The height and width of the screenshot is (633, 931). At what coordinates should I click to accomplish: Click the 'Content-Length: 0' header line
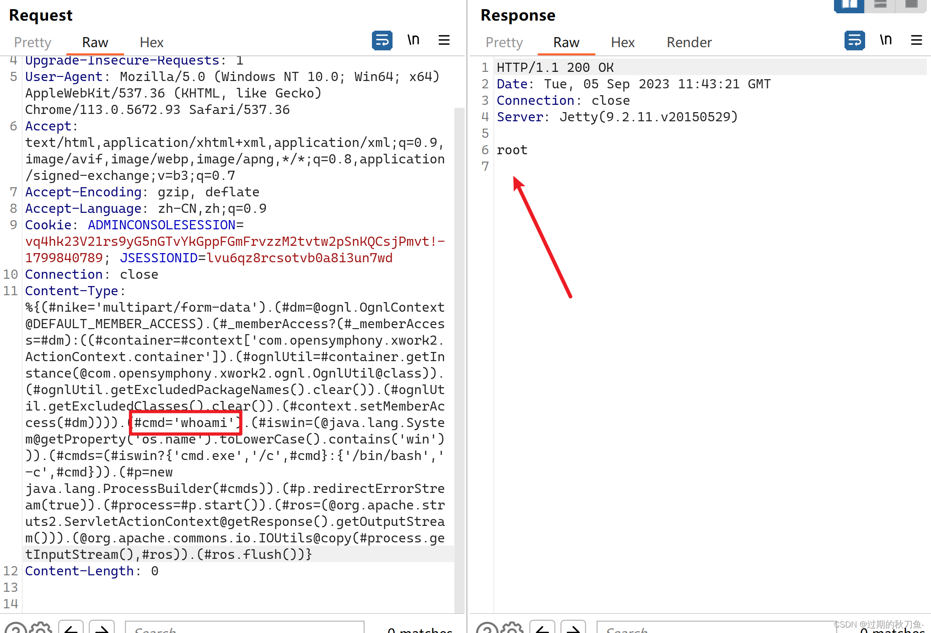pyautogui.click(x=92, y=571)
